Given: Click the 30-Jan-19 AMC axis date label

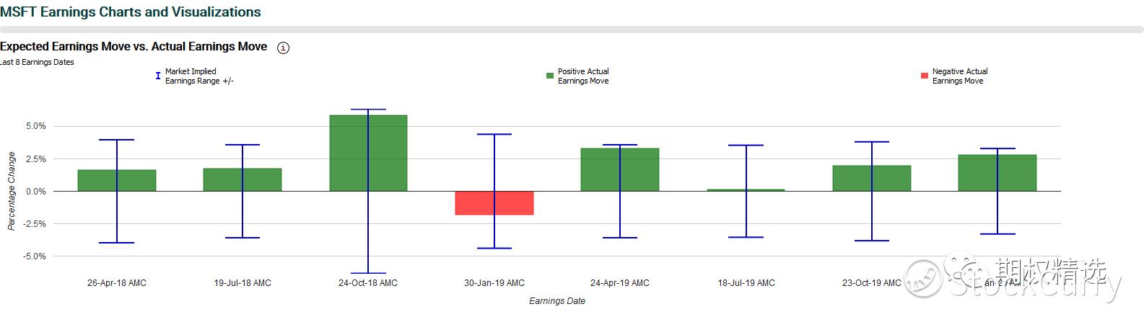Looking at the screenshot, I should pyautogui.click(x=494, y=283).
